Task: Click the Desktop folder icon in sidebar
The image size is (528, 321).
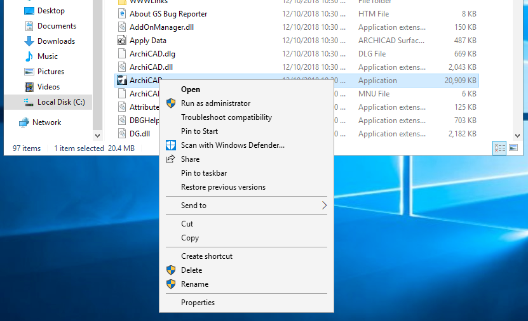Action: click(29, 11)
